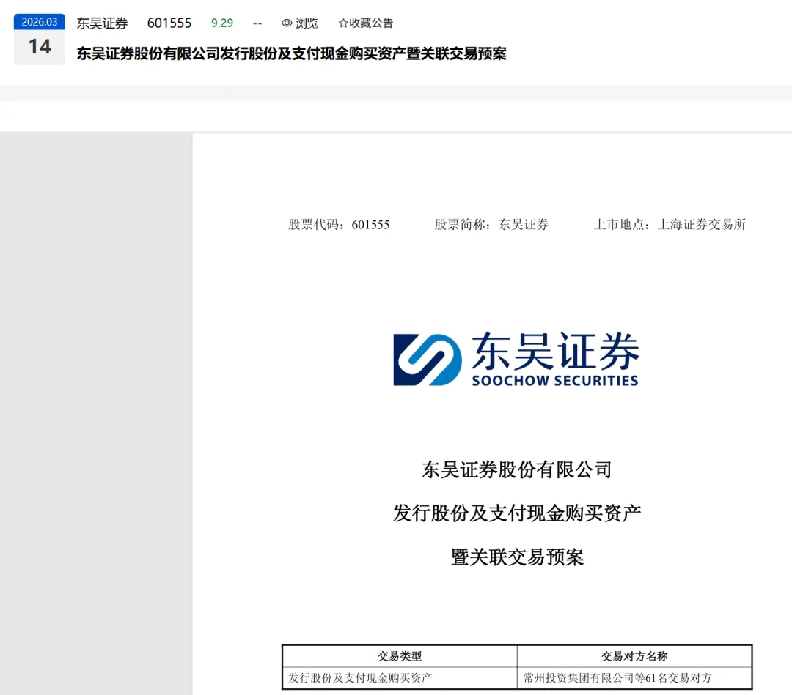Click the star icon beside 收藏公告
The width and height of the screenshot is (792, 695).
[342, 23]
